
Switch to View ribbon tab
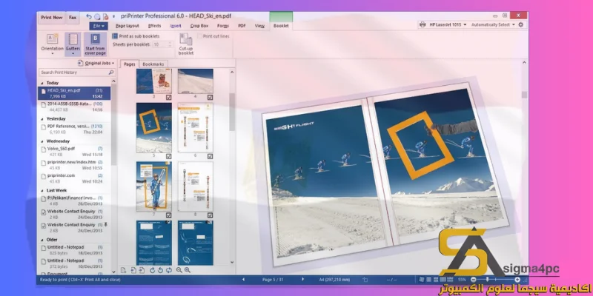(x=259, y=26)
